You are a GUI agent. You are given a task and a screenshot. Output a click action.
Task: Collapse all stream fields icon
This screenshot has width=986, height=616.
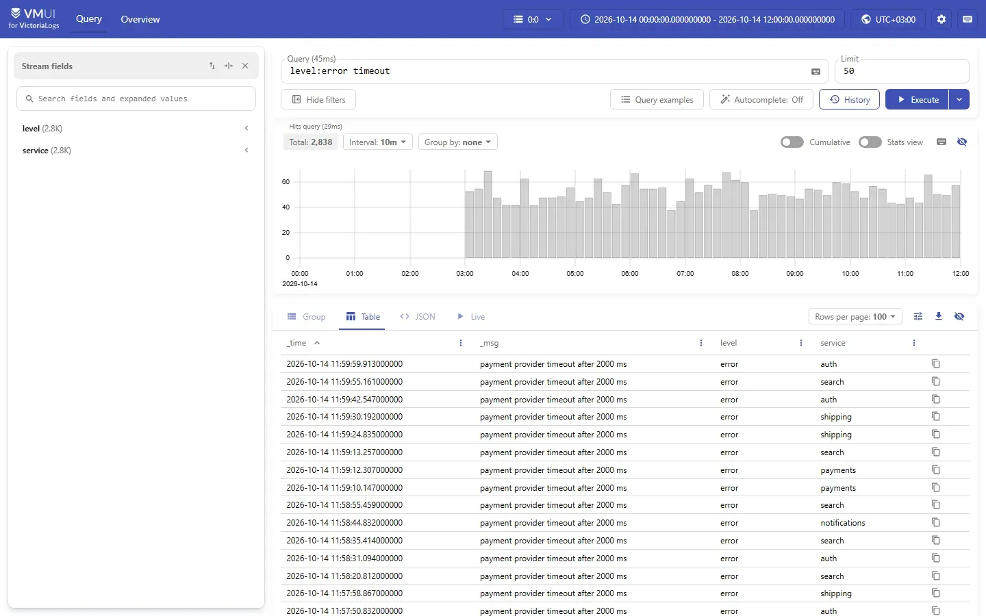(229, 66)
